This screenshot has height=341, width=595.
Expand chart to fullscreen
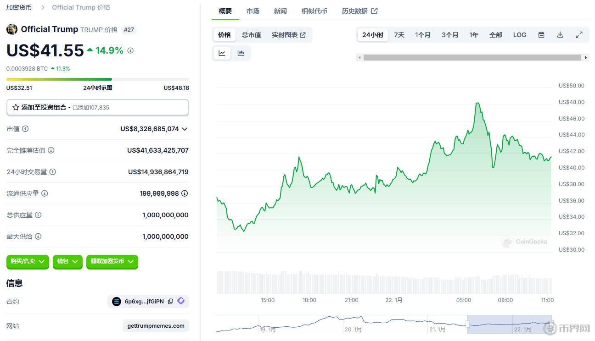tap(579, 35)
